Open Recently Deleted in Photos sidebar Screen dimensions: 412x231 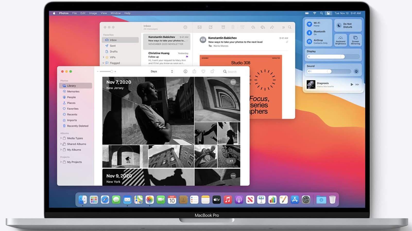click(x=76, y=126)
